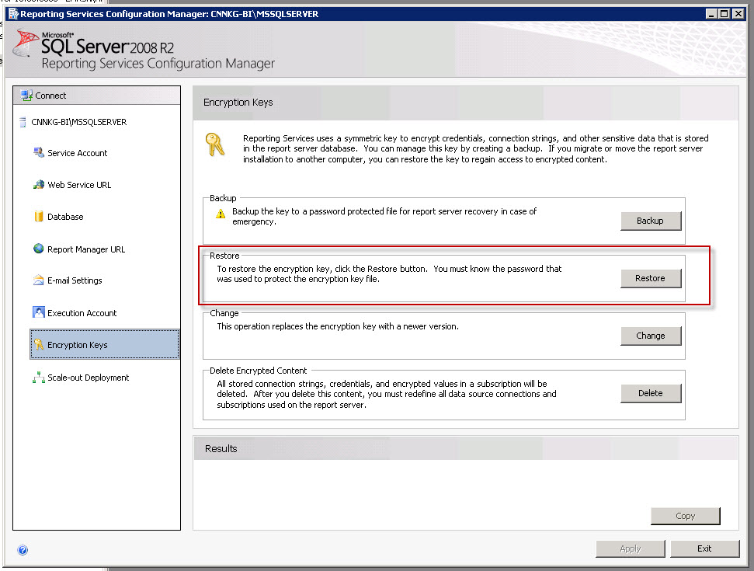Click the Database cylinder icon
This screenshot has width=754, height=571.
tap(39, 217)
